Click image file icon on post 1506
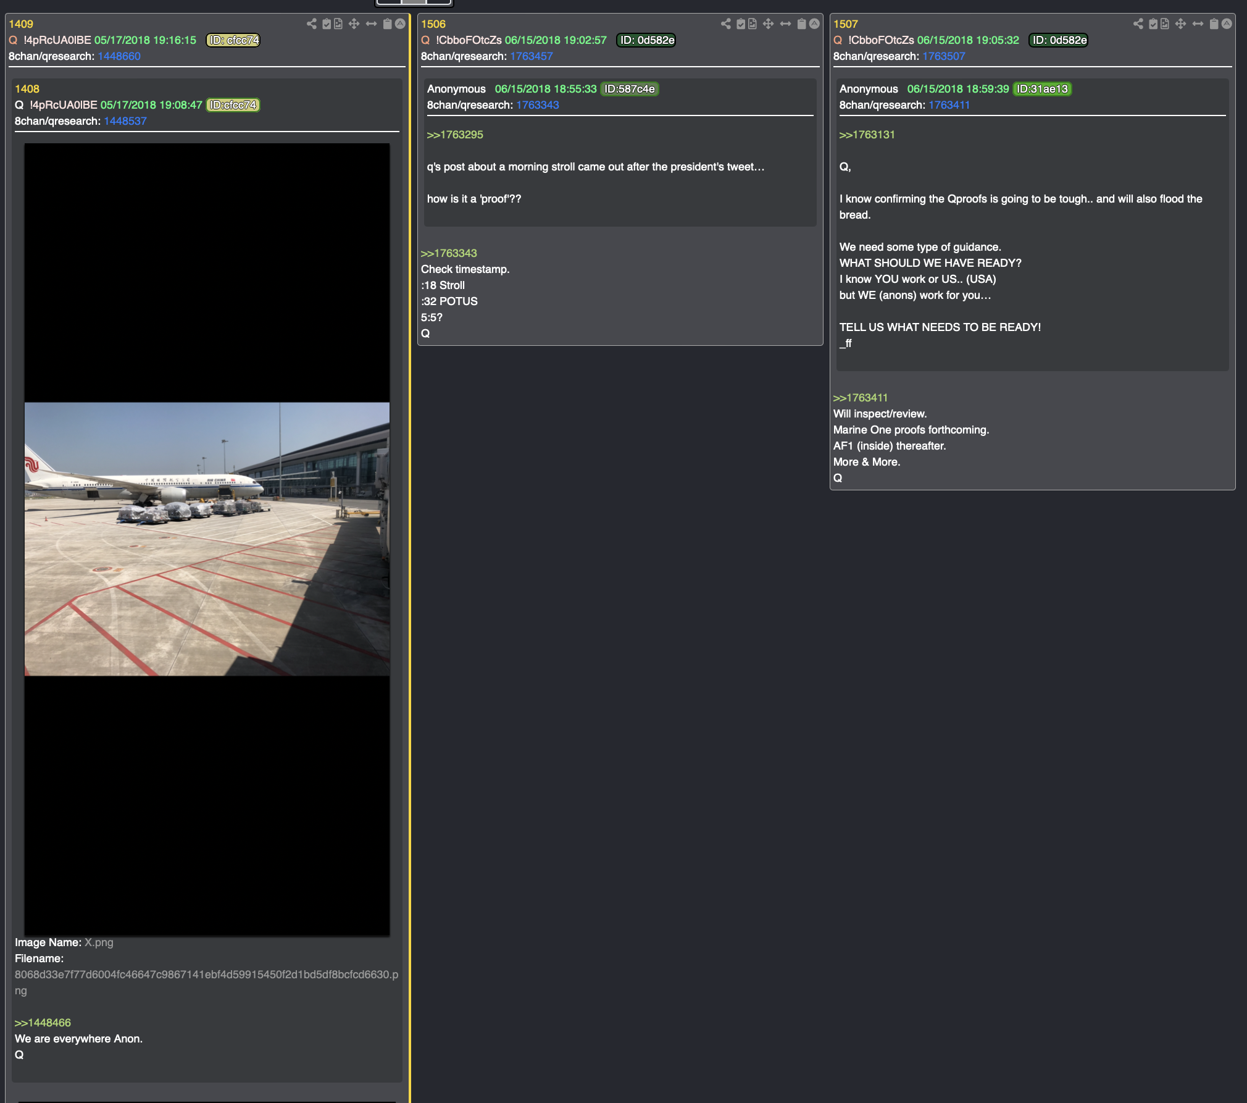Viewport: 1247px width, 1103px height. point(753,23)
